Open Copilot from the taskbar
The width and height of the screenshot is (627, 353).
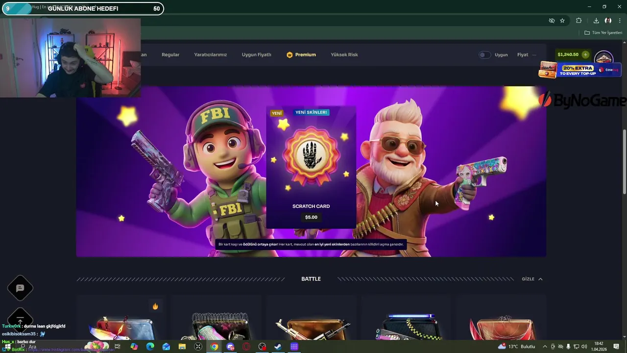[134, 347]
